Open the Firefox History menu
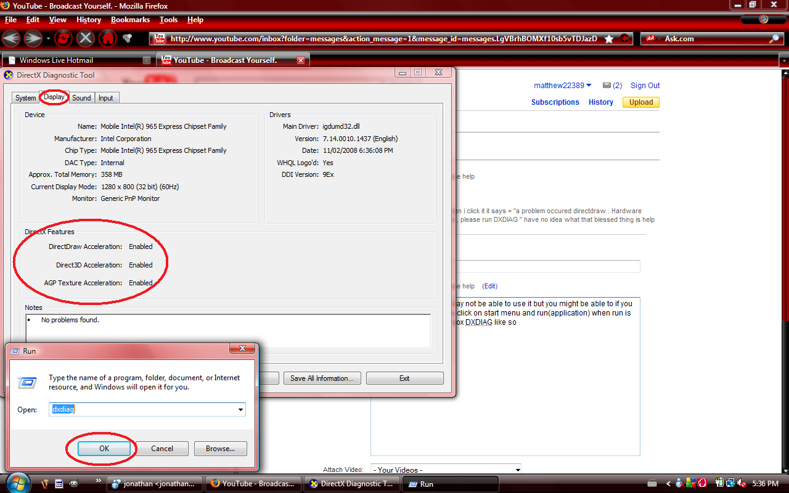 point(89,20)
